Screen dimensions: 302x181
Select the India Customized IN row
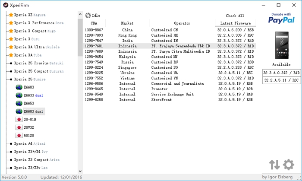170,41
